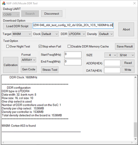Screen dimensions: 138x145
Task: Open the DDR type LPDDR4 dropdown
Action: 77,34
